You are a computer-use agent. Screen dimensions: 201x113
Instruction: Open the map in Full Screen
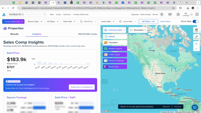[196, 37]
